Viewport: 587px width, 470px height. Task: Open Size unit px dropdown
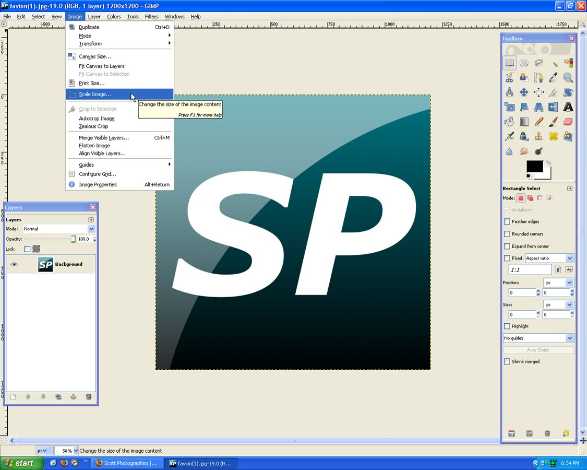tap(558, 304)
